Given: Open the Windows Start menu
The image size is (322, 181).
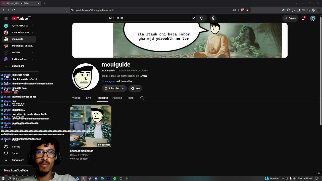Looking at the screenshot, I should [3, 178].
